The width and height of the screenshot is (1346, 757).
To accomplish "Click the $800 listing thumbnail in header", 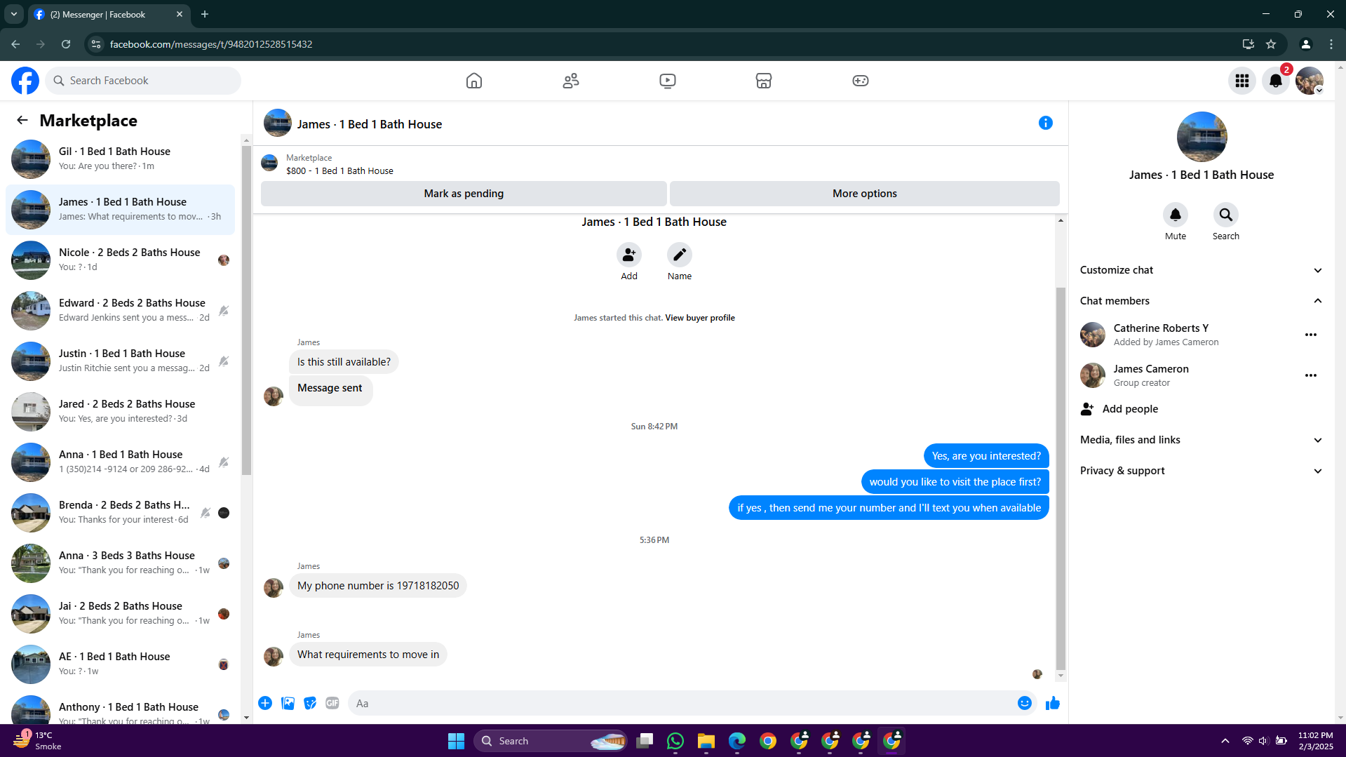I will 269,164.
